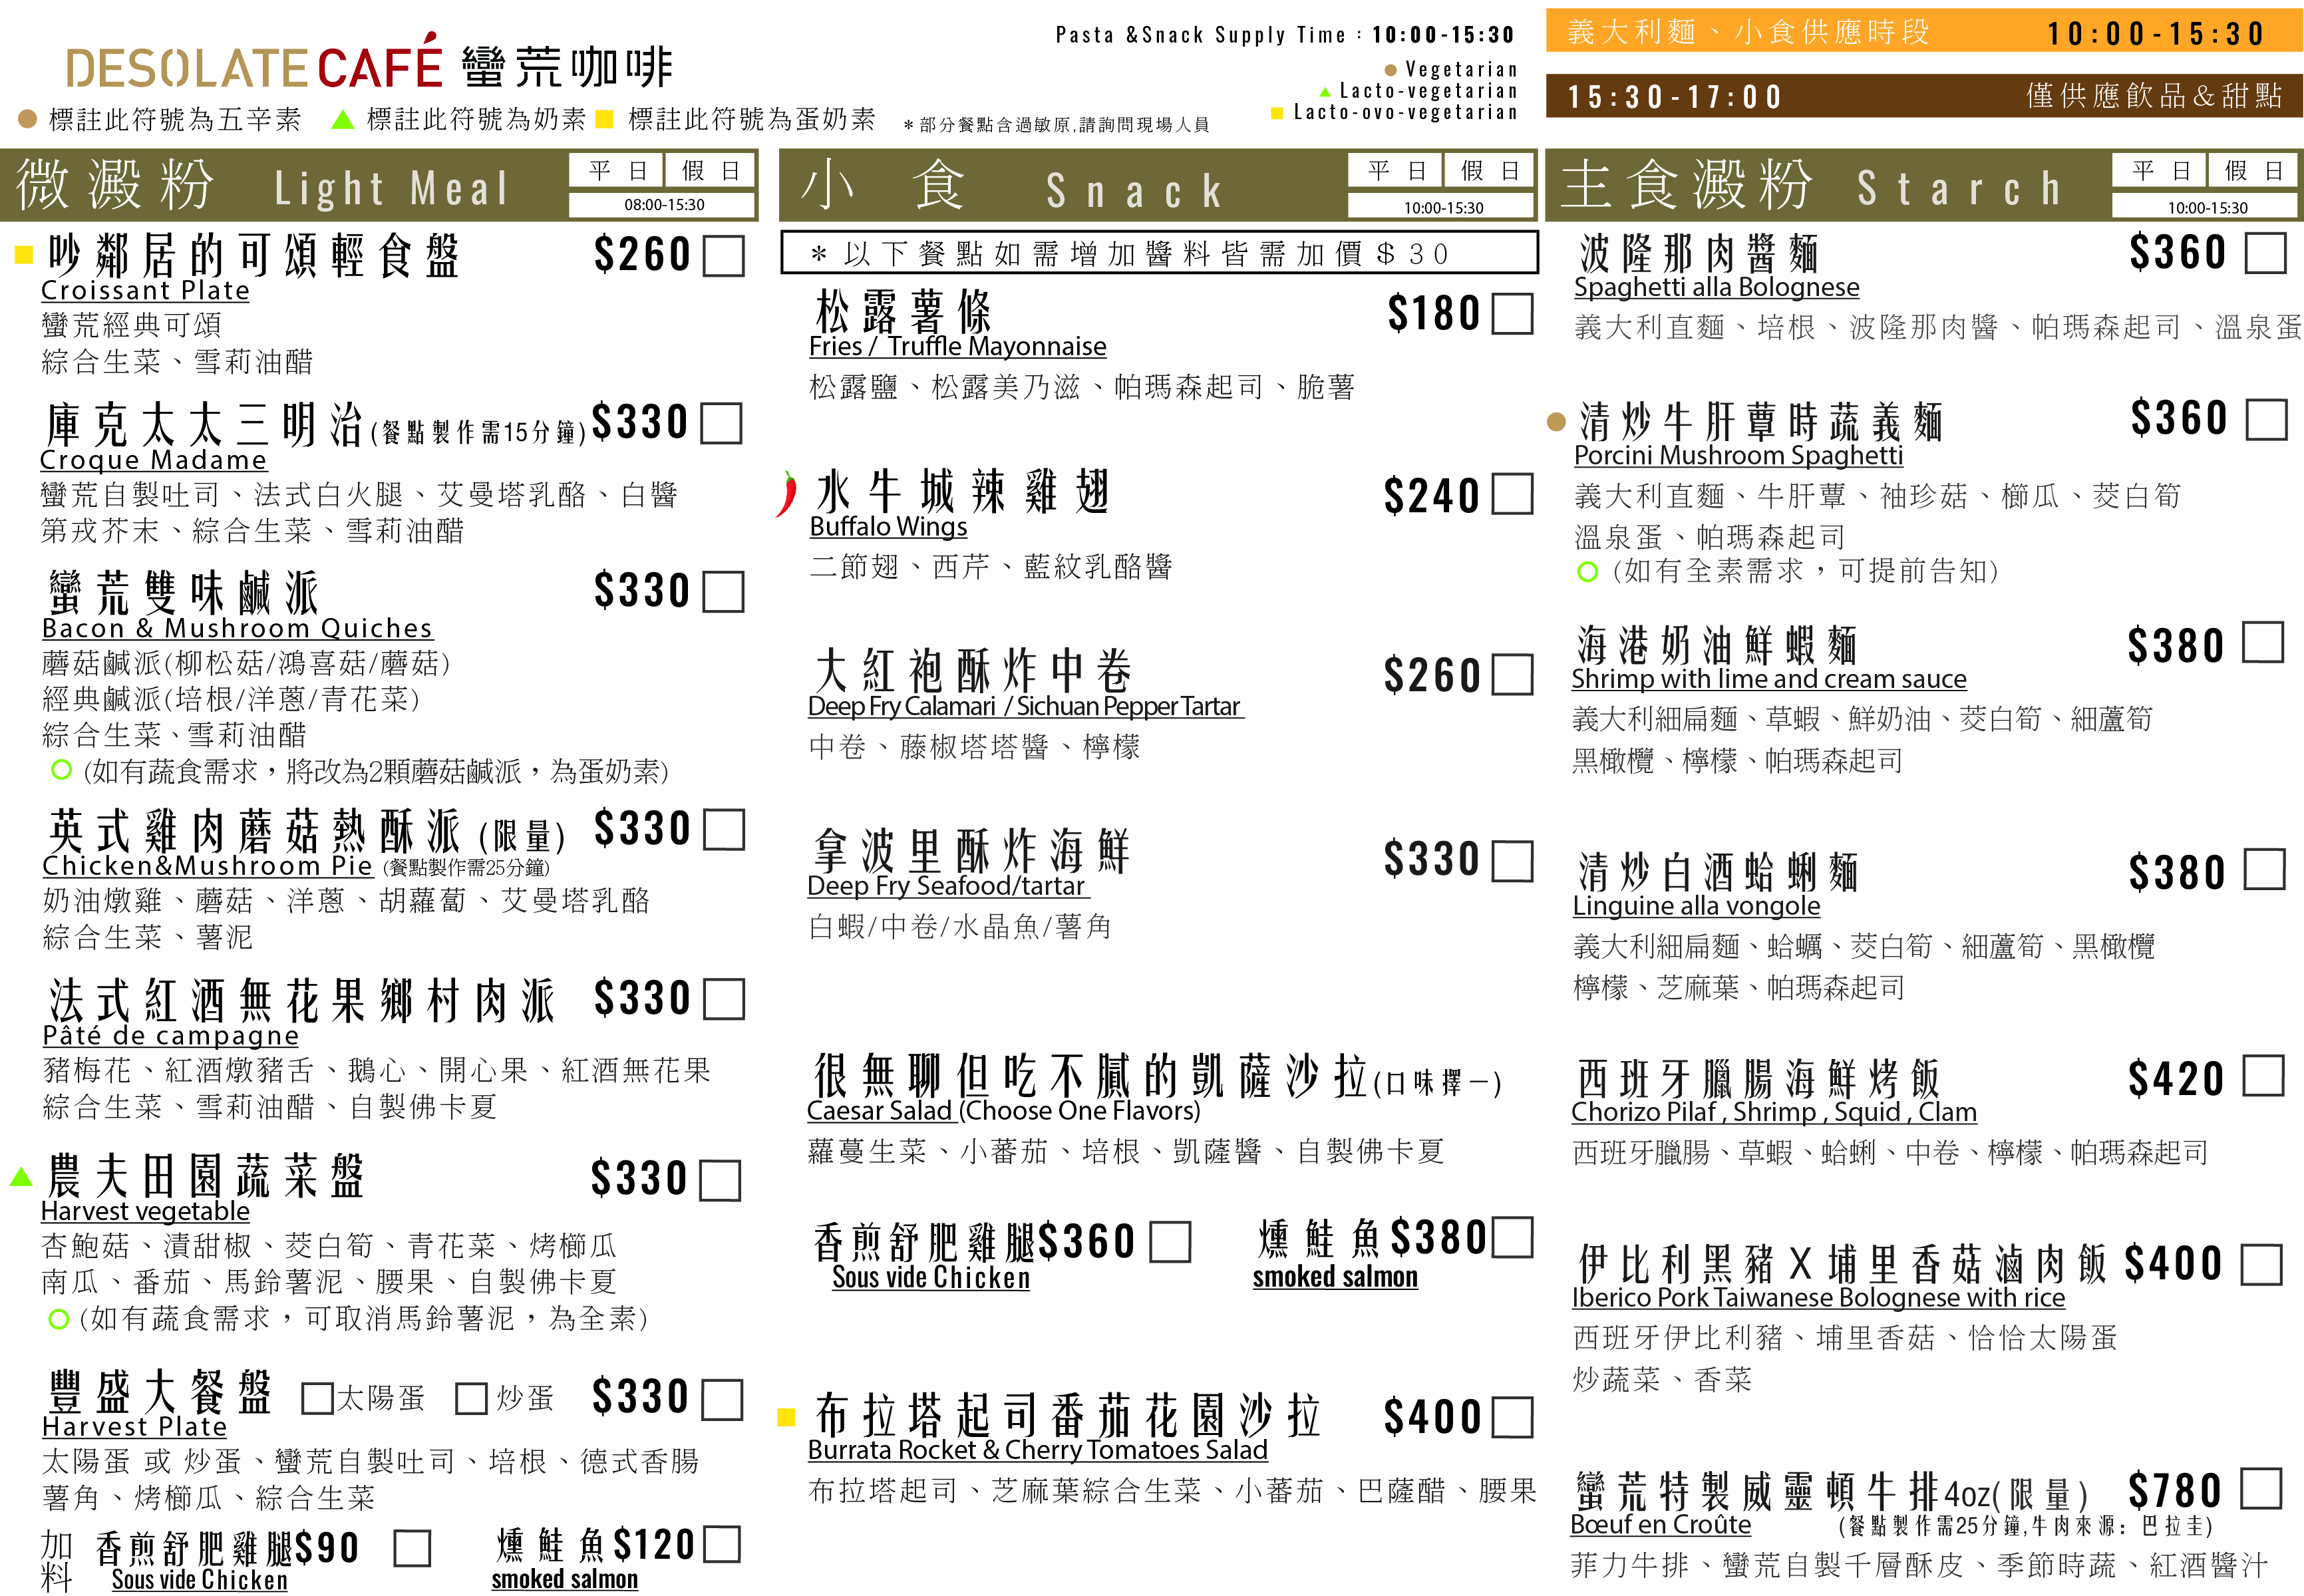Check the Croque Madame $330 box
This screenshot has height=1596, width=2304.
(x=721, y=424)
